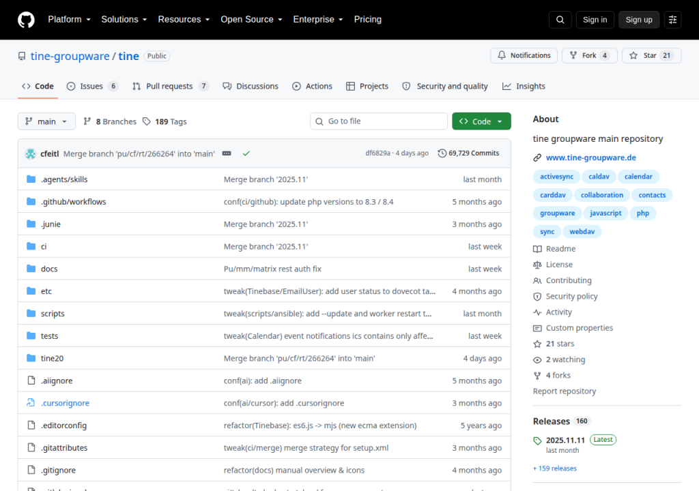Switch to the Security and quality tab
This screenshot has height=491, width=699.
coord(445,86)
